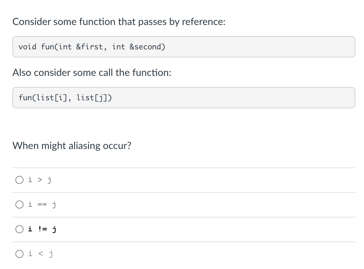
Task: Select the radio button for i < j
Action: point(19,254)
